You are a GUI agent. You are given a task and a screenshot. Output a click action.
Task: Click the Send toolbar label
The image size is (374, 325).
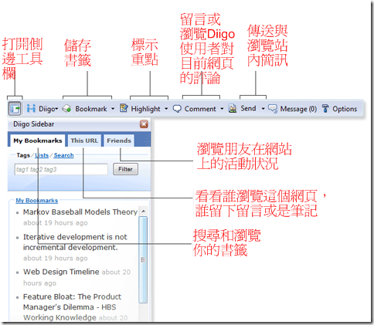[248, 108]
